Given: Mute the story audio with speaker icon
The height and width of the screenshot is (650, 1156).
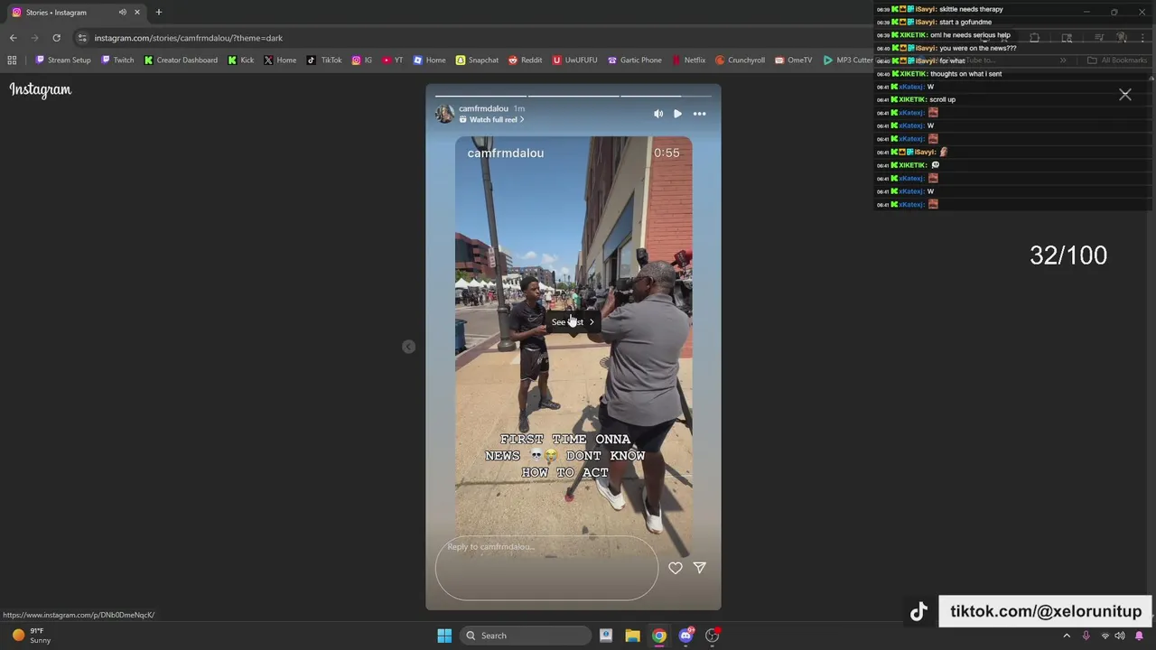Looking at the screenshot, I should click(x=658, y=114).
